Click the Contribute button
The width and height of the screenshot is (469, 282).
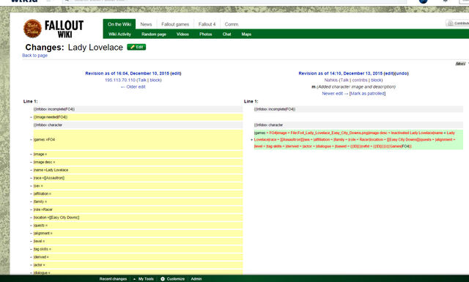[457, 23]
